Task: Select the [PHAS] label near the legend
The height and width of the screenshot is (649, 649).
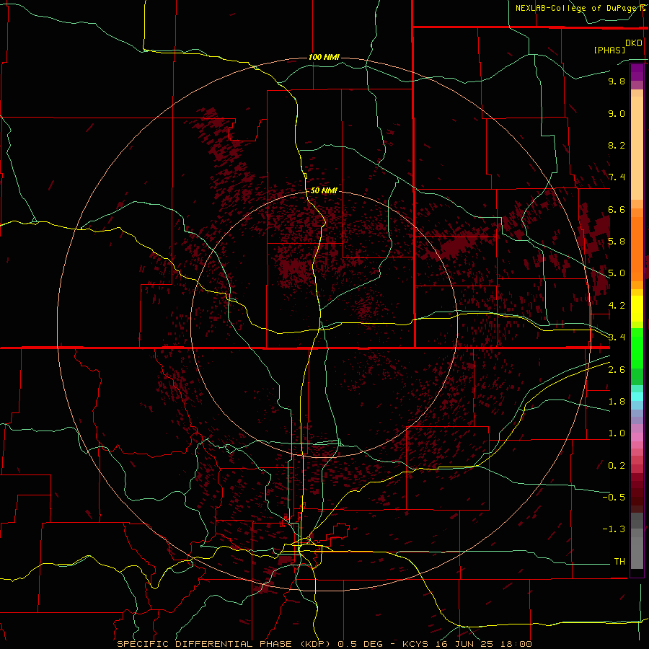Action: [x=609, y=50]
